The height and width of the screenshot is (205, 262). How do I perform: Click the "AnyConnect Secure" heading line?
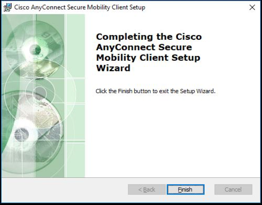click(x=144, y=47)
